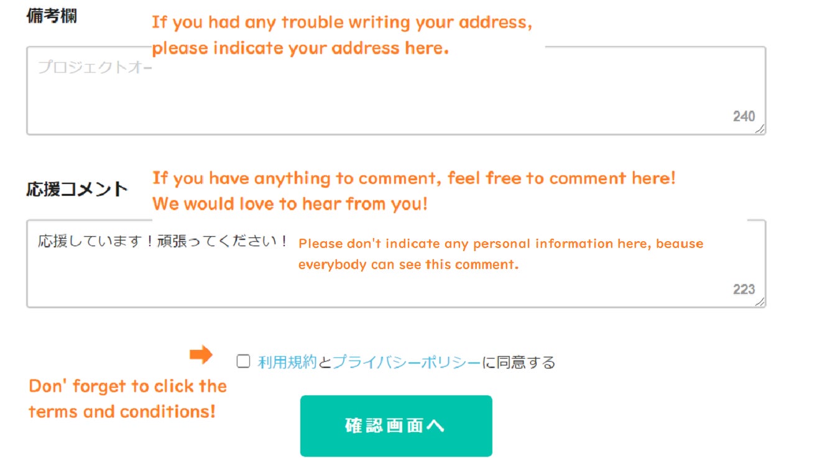Viewport: 825px width, 468px height.
Task: Click the 応援コメント field label
Action: (77, 189)
